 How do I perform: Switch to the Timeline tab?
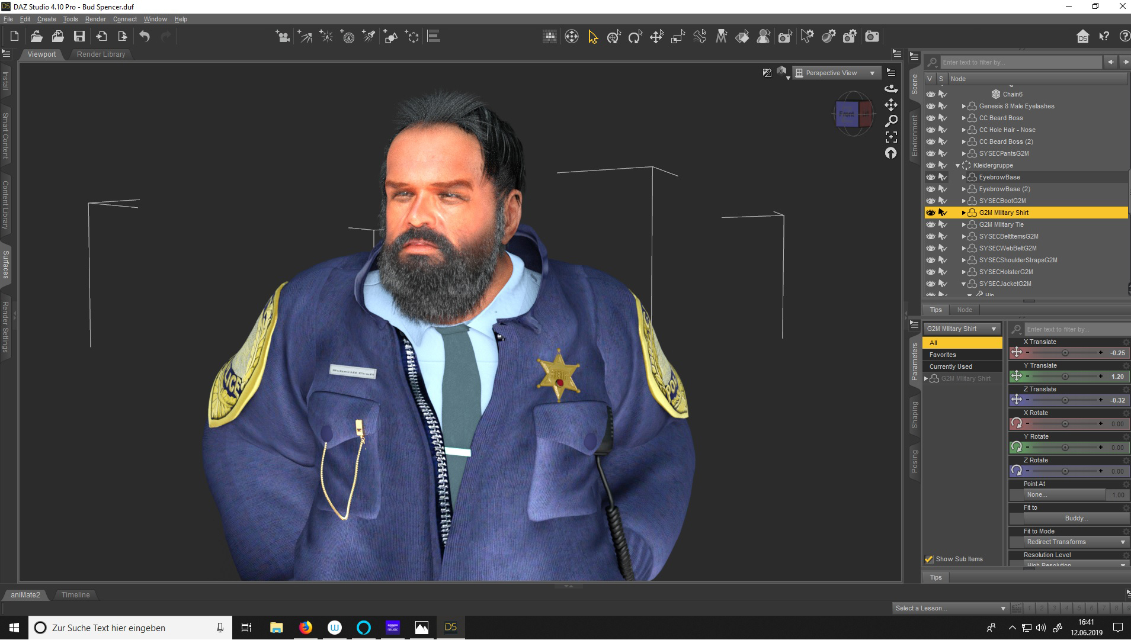76,594
